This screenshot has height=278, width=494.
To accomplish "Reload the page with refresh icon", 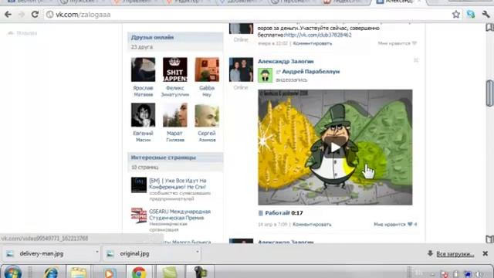I will 35,15.
